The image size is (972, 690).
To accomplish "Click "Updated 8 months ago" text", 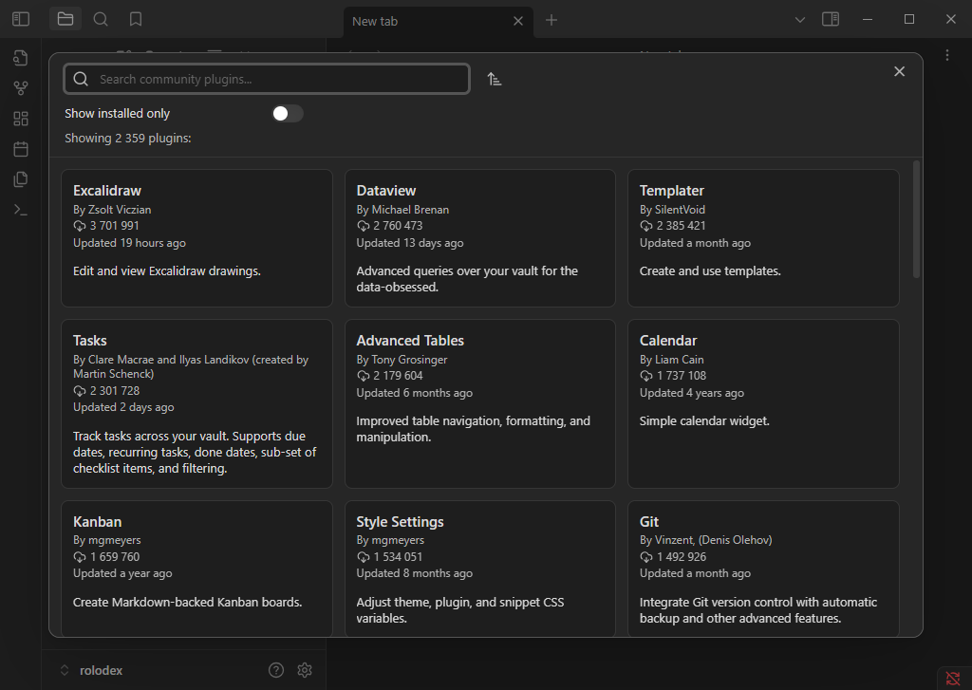I will pyautogui.click(x=414, y=573).
